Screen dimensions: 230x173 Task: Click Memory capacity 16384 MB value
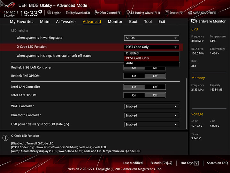[216, 90]
